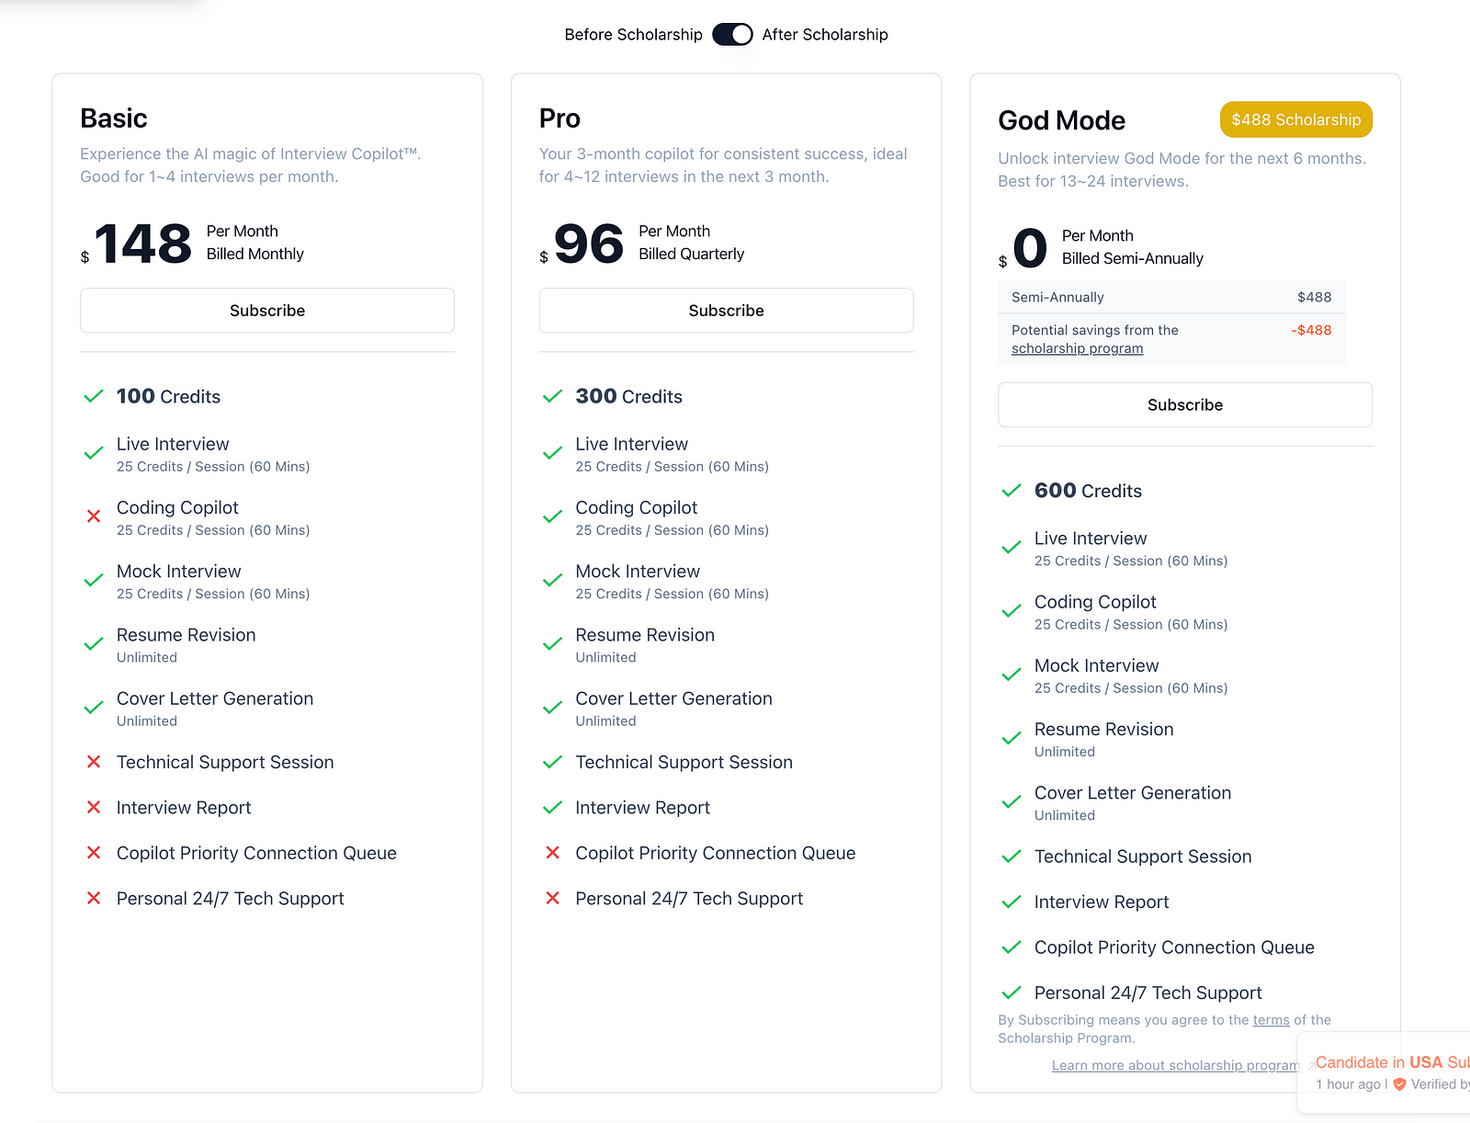The image size is (1470, 1123).
Task: Click the check icon beside 100 Credits
Action: (x=94, y=396)
